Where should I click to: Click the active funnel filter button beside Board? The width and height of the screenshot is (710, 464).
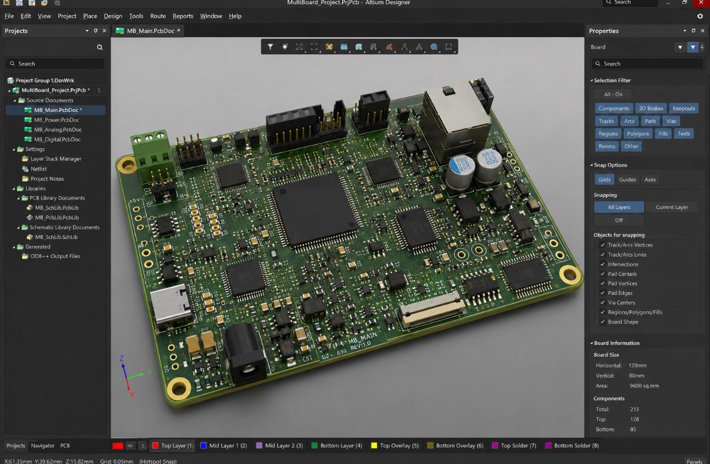coord(693,47)
